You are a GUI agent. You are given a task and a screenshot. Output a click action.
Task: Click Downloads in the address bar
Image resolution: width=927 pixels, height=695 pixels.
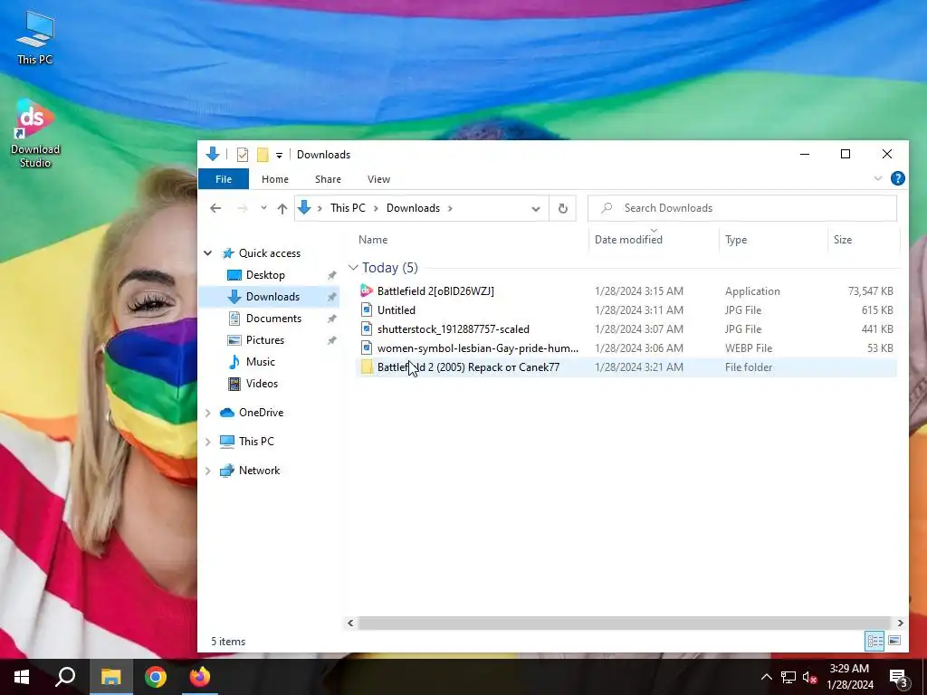click(413, 208)
